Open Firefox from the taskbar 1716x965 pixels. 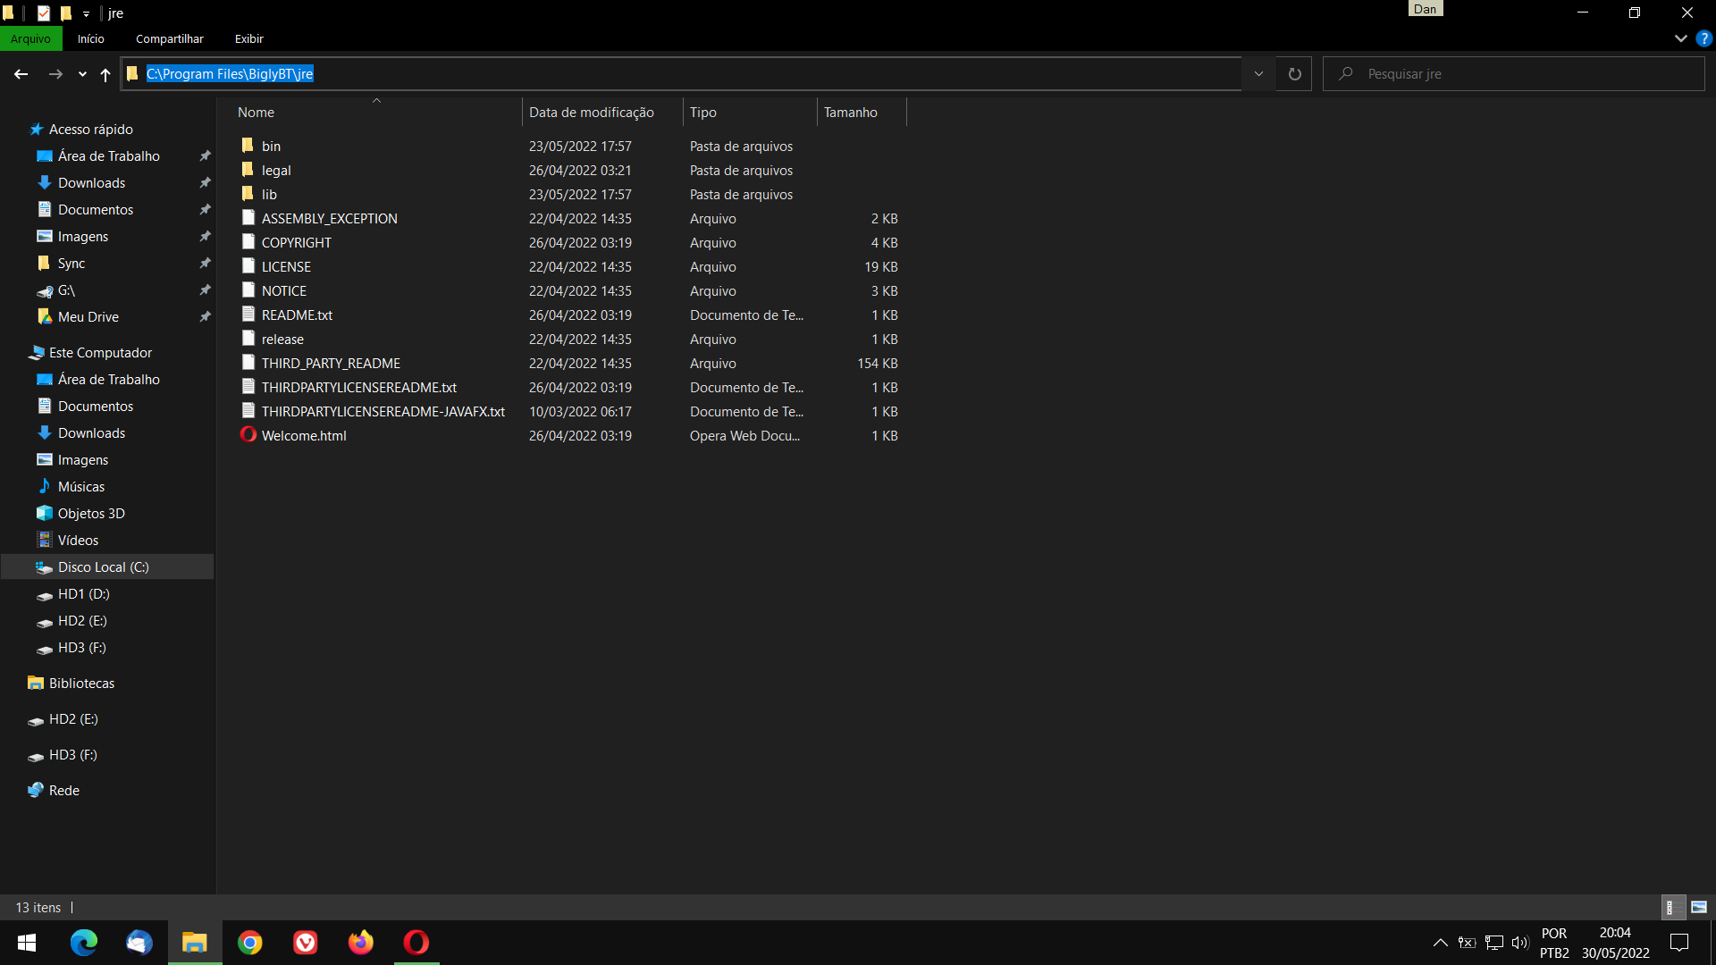pyautogui.click(x=360, y=942)
